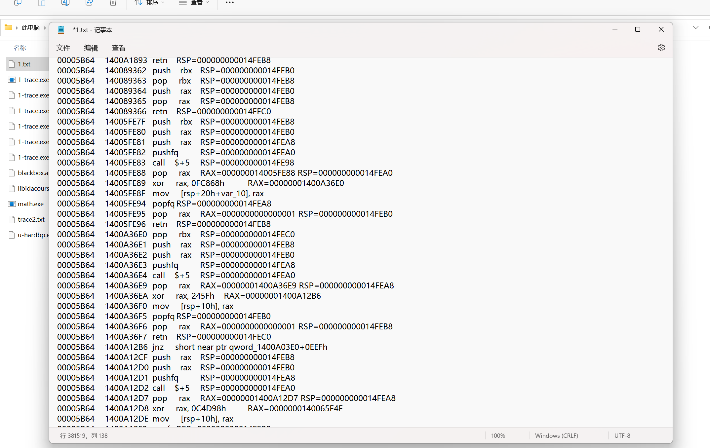Click the Explorer share icon
The image size is (710, 448).
tap(89, 3)
